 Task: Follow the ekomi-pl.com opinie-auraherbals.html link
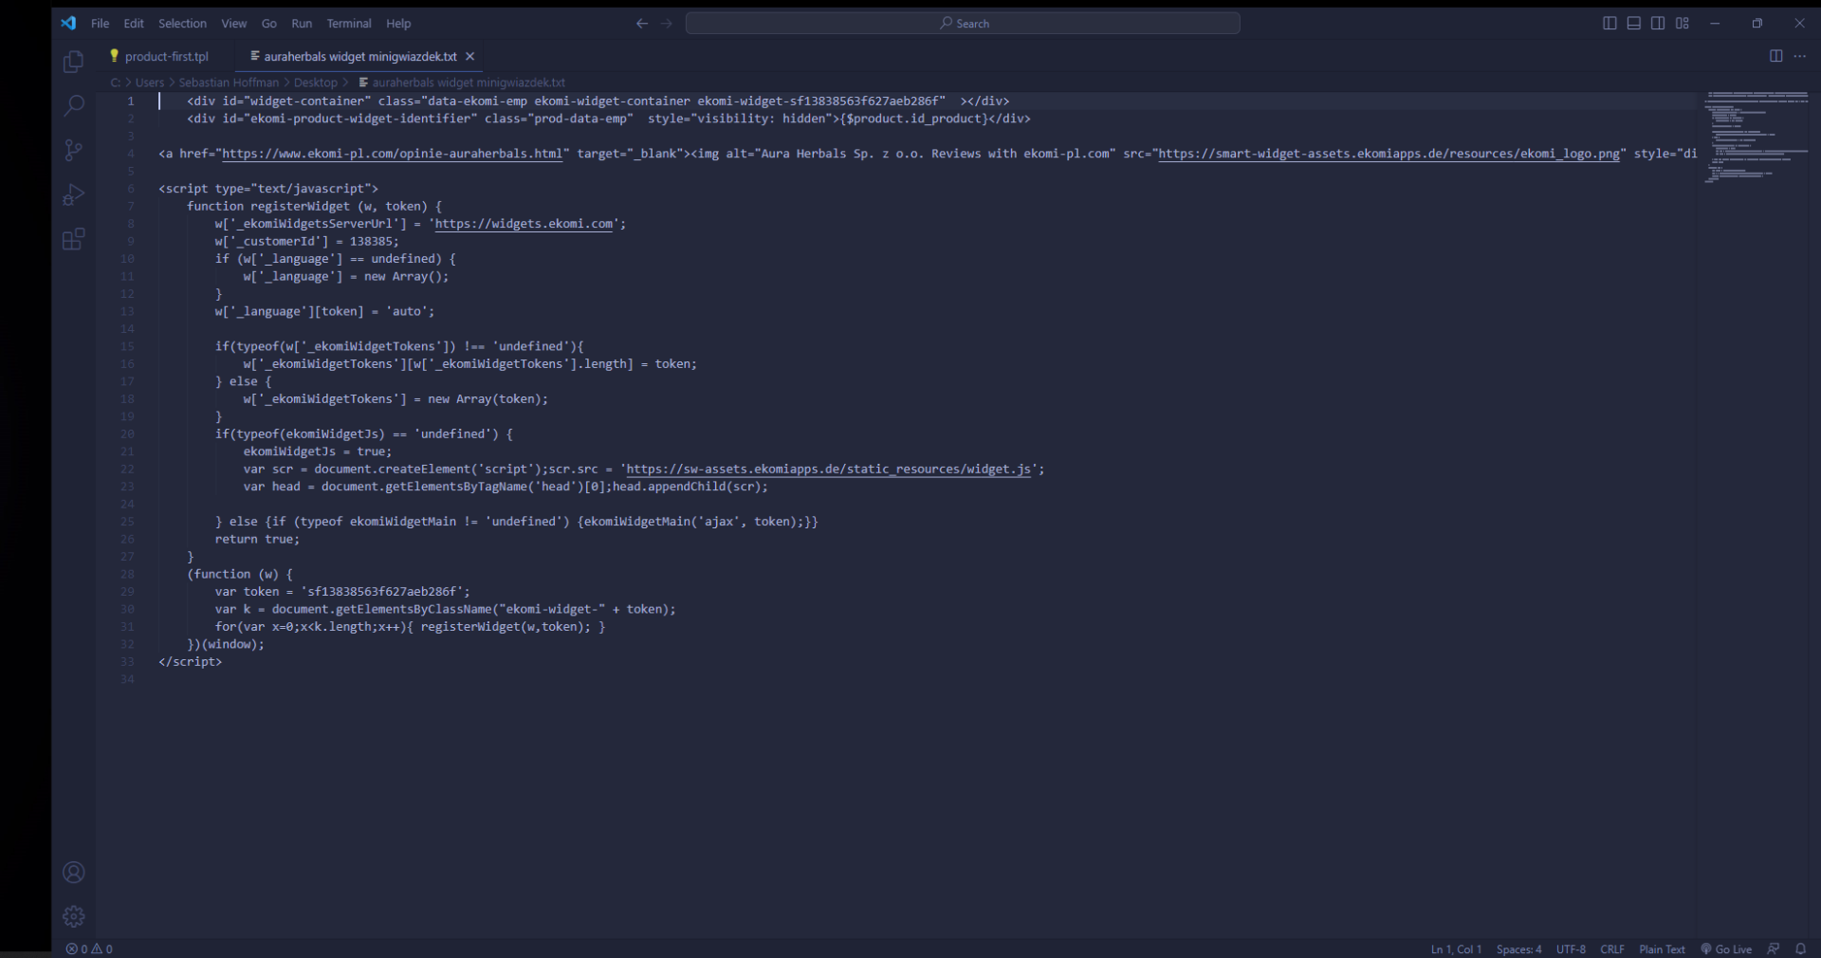pyautogui.click(x=393, y=154)
